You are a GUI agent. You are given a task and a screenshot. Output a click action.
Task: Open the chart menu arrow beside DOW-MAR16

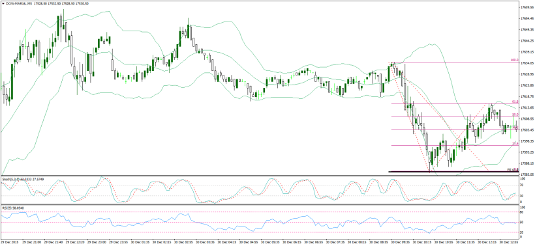(x=3, y=3)
